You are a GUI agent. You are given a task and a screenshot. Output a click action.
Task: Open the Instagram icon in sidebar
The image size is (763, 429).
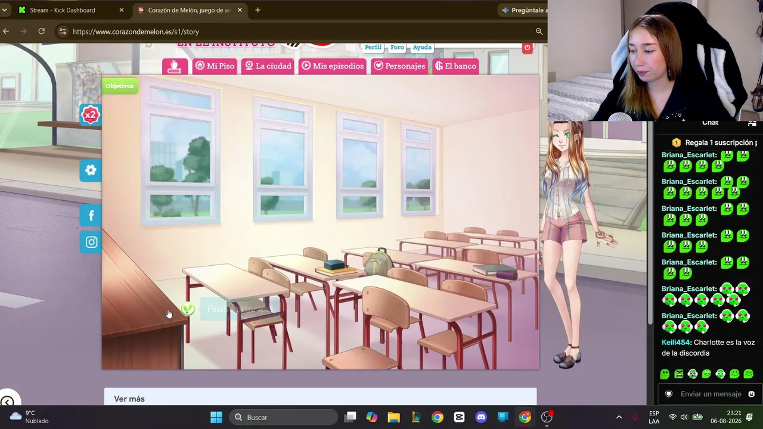click(91, 242)
